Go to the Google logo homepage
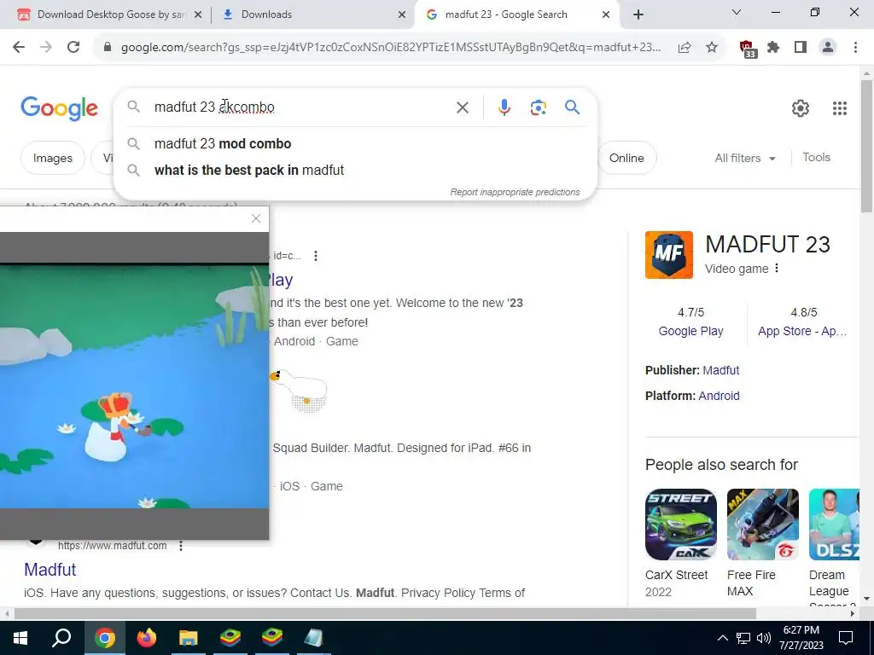Image resolution: width=874 pixels, height=655 pixels. 59,108
